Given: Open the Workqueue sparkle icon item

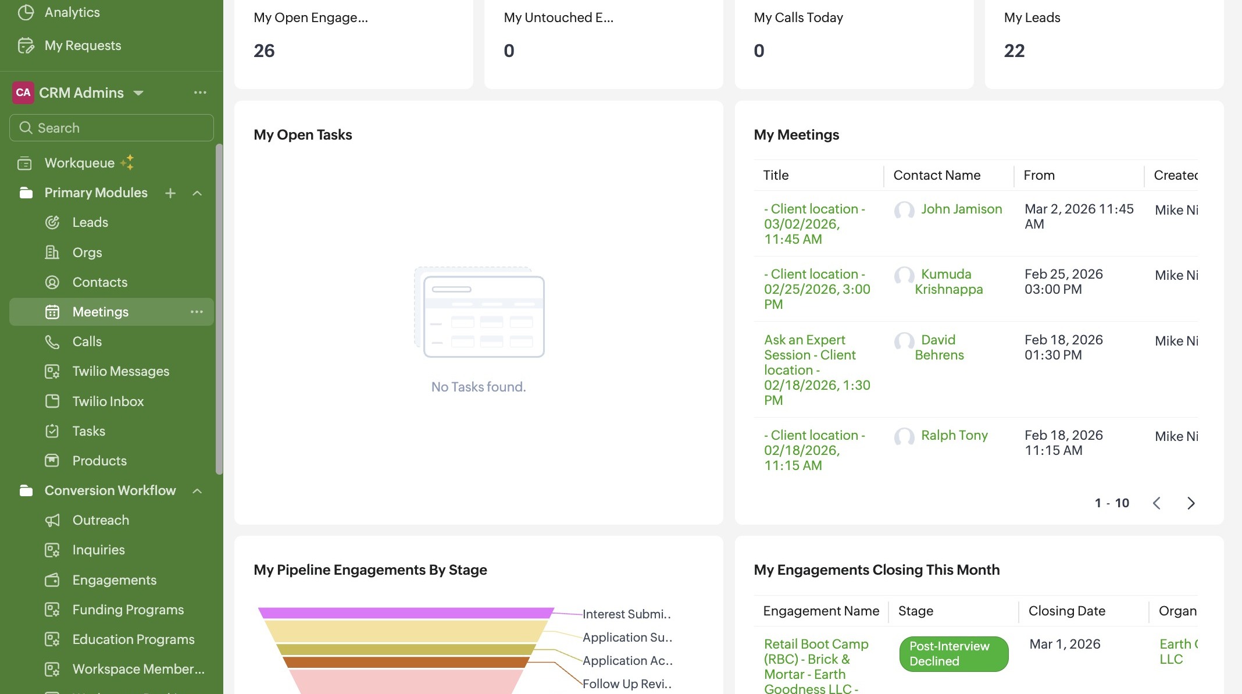Looking at the screenshot, I should pos(127,162).
